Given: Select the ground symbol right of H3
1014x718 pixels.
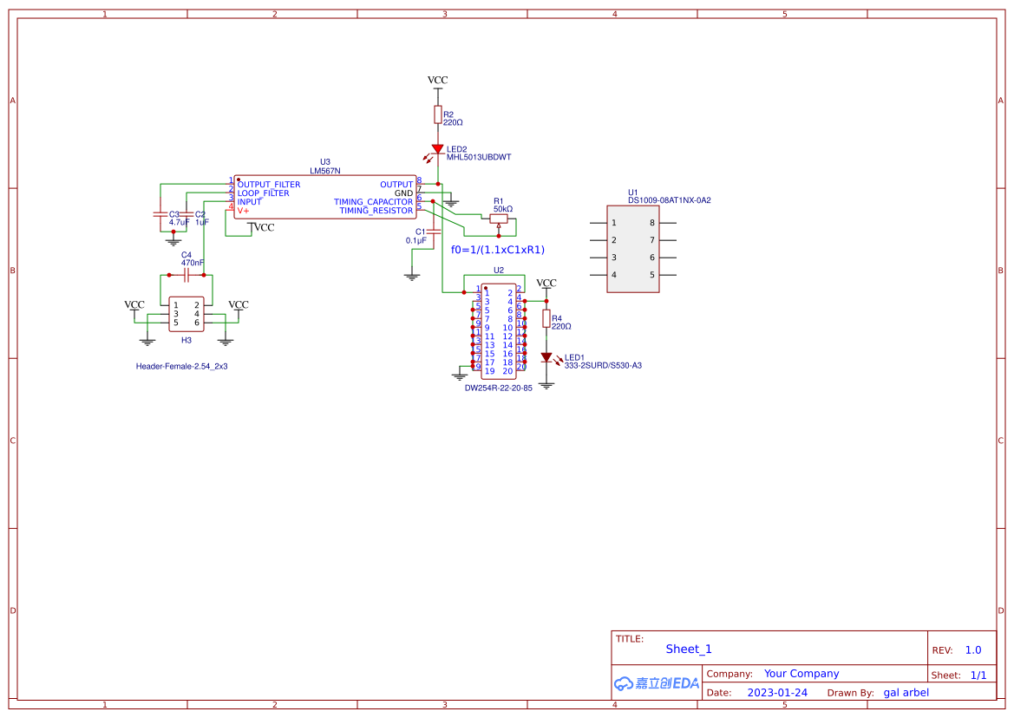Looking at the screenshot, I should click(225, 342).
